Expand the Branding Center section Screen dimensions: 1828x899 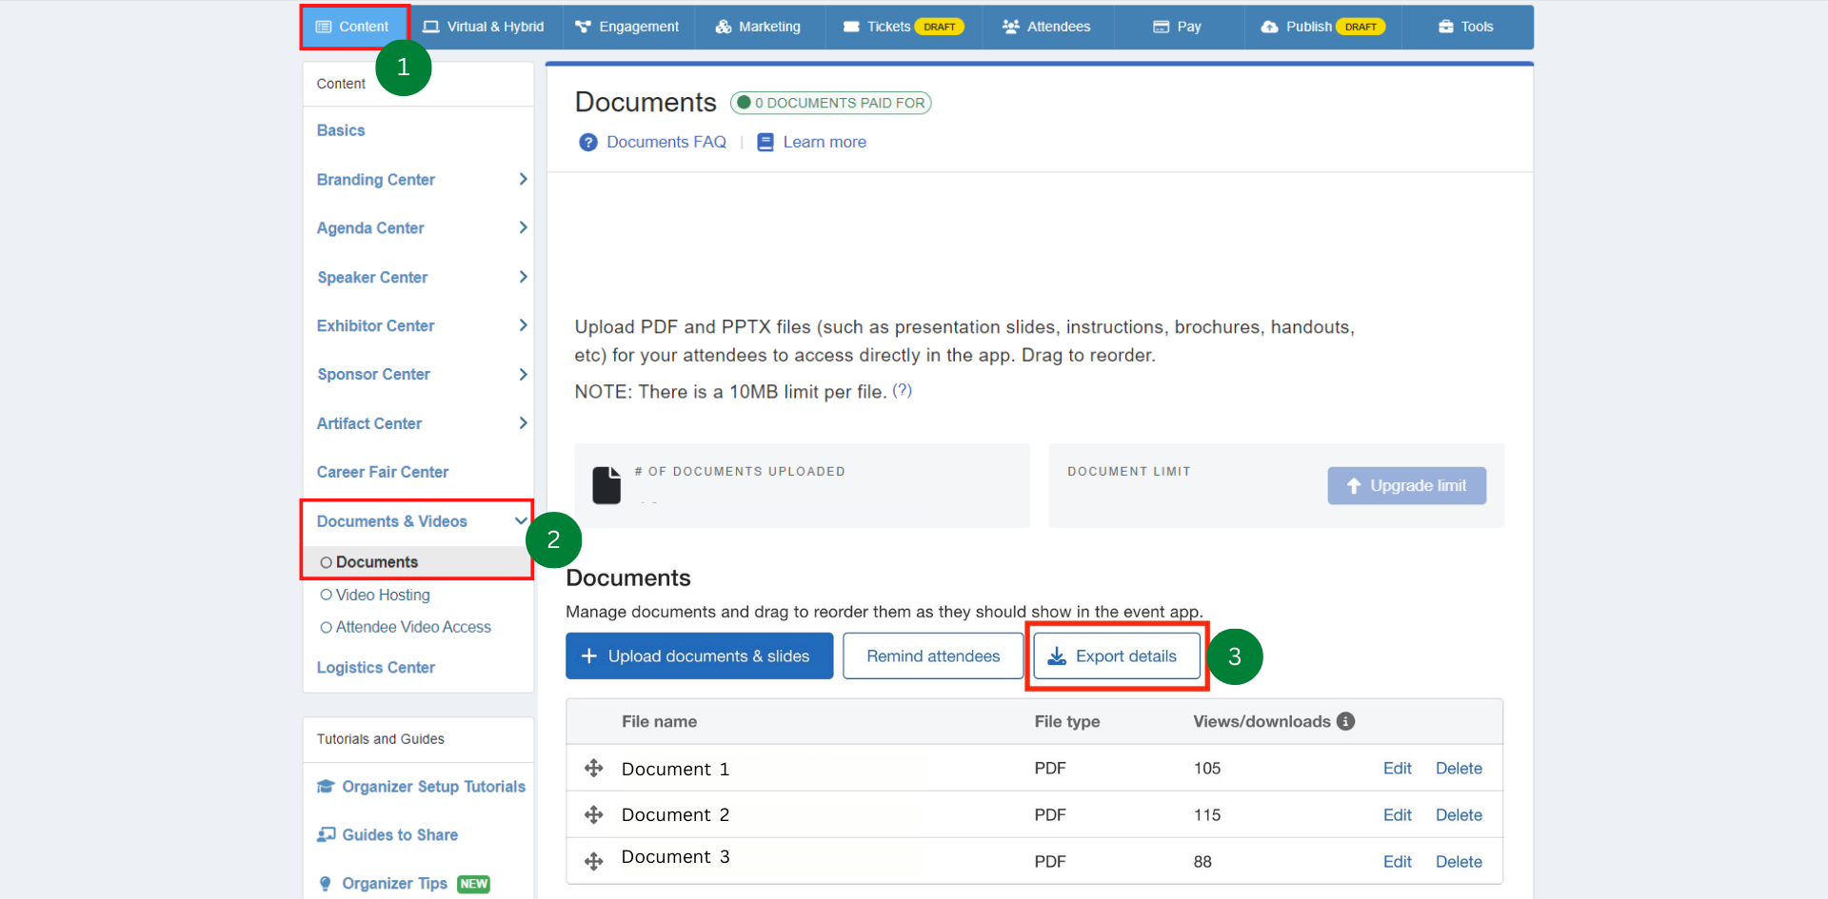click(523, 179)
